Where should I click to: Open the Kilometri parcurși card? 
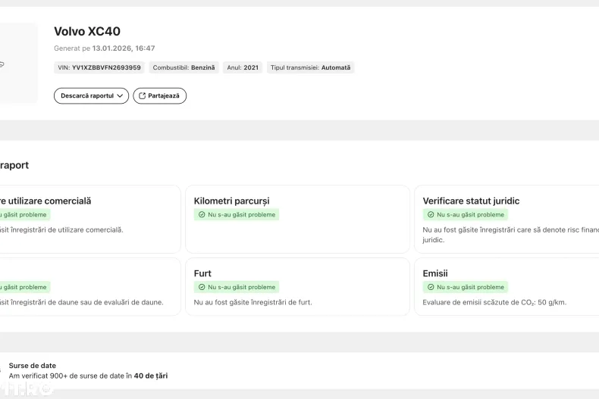point(296,219)
